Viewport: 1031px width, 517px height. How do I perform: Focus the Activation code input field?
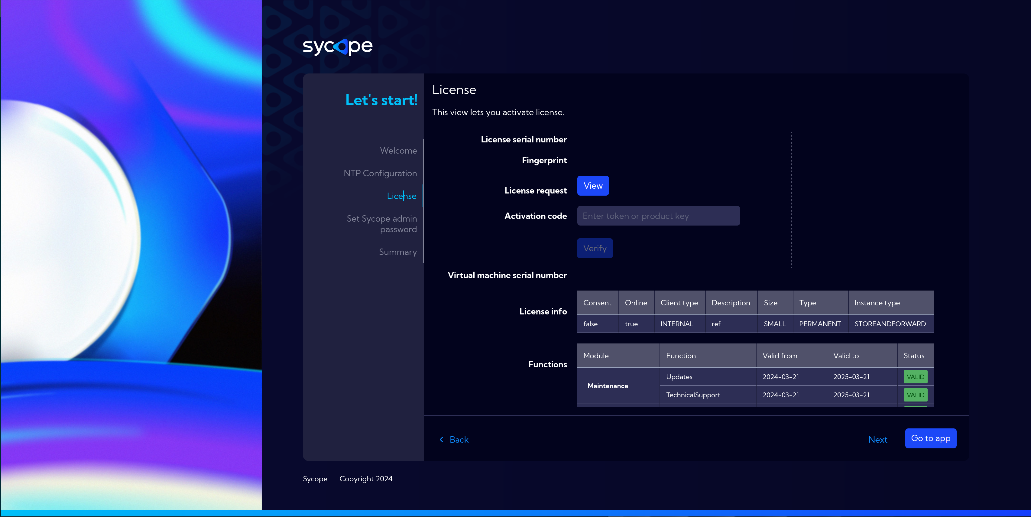pos(658,216)
